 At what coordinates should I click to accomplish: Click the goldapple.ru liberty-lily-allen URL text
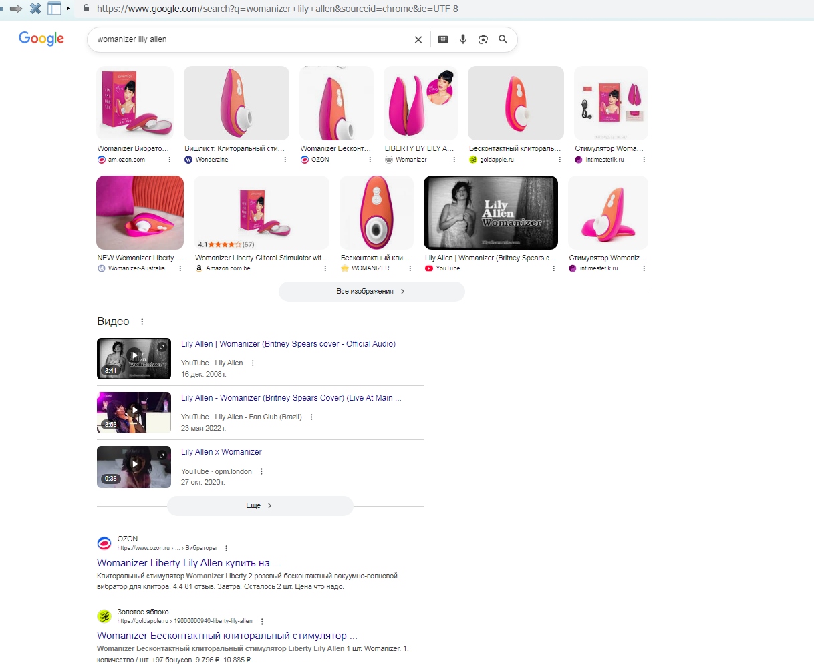tap(185, 621)
